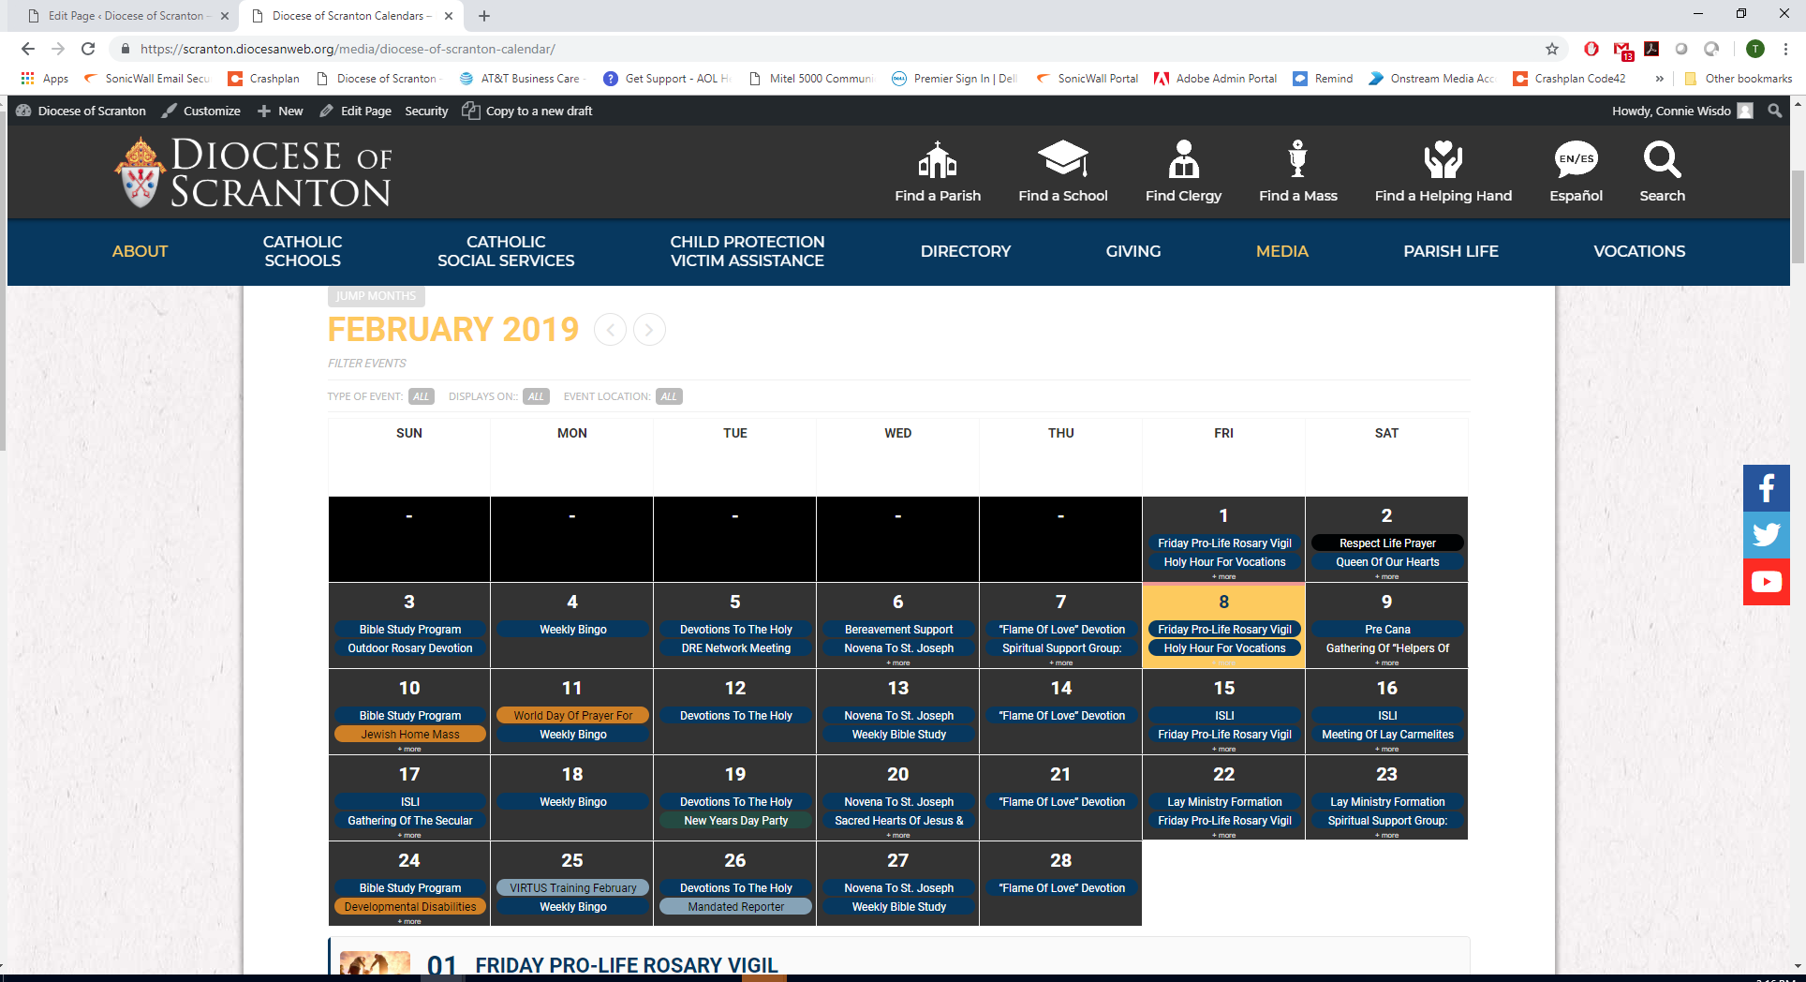Screen dimensions: 1806x982
Task: Open the Find a Mass chalice icon
Action: [x=1297, y=160]
